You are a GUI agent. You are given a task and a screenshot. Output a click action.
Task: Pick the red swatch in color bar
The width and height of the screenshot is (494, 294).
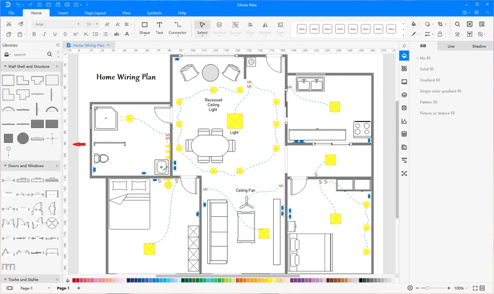74,280
